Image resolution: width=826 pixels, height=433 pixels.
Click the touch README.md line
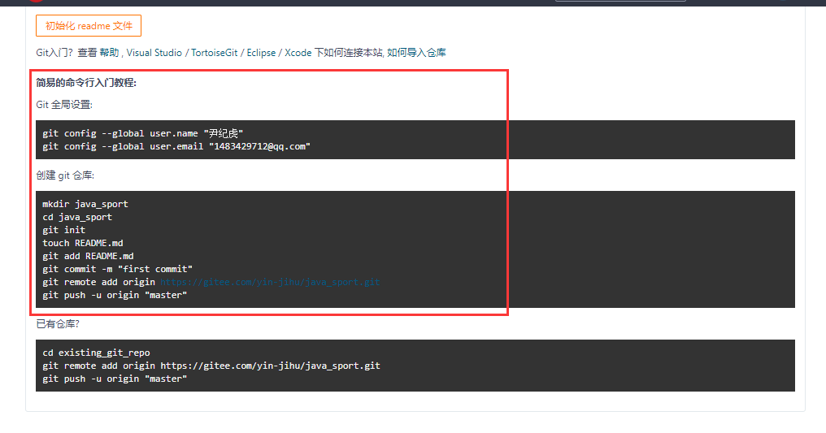(x=83, y=243)
